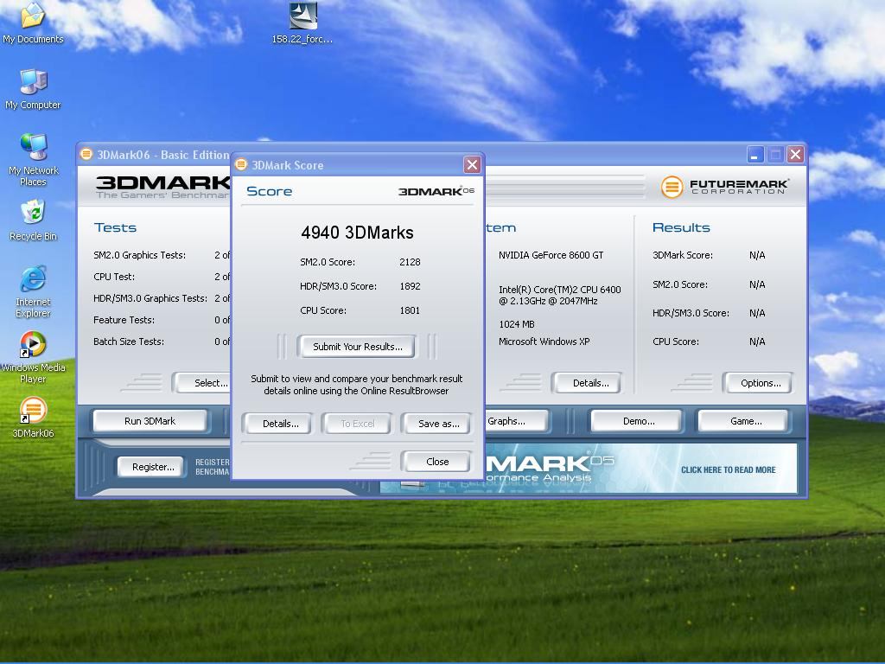Click Run 3DMark button
The height and width of the screenshot is (664, 885).
pos(150,421)
